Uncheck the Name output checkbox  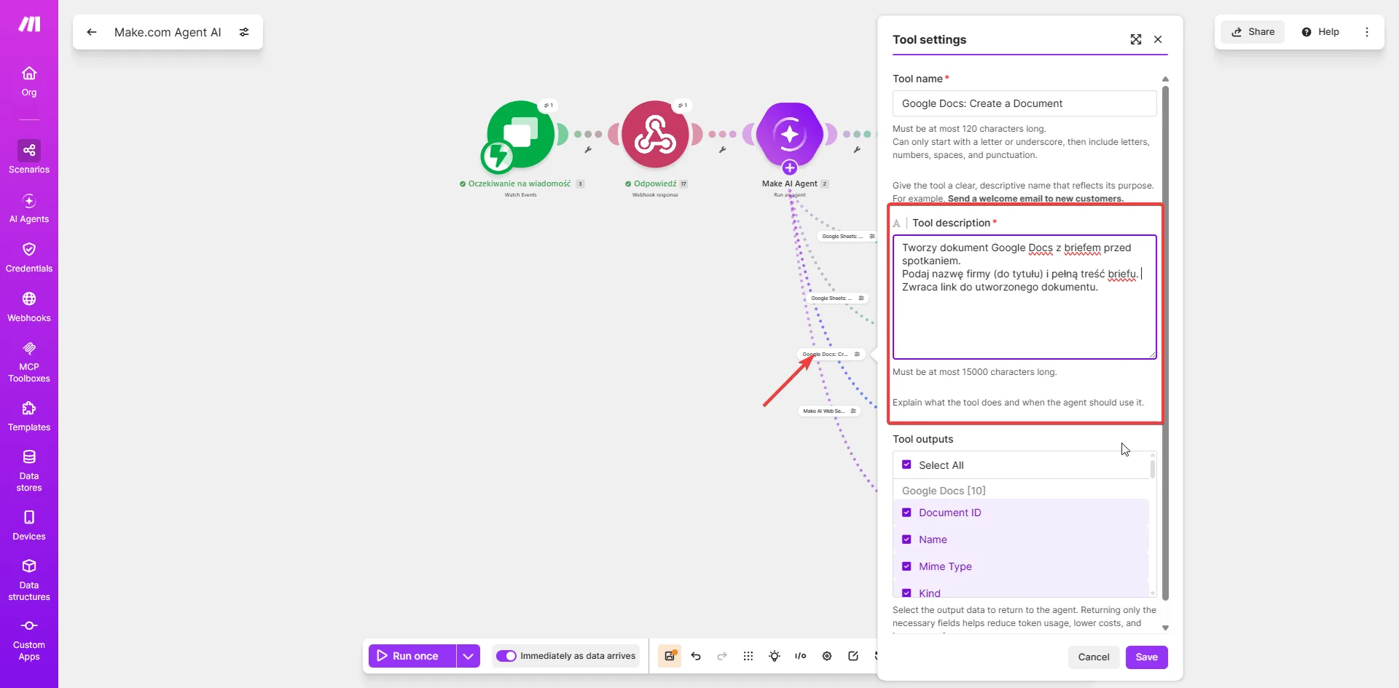907,539
